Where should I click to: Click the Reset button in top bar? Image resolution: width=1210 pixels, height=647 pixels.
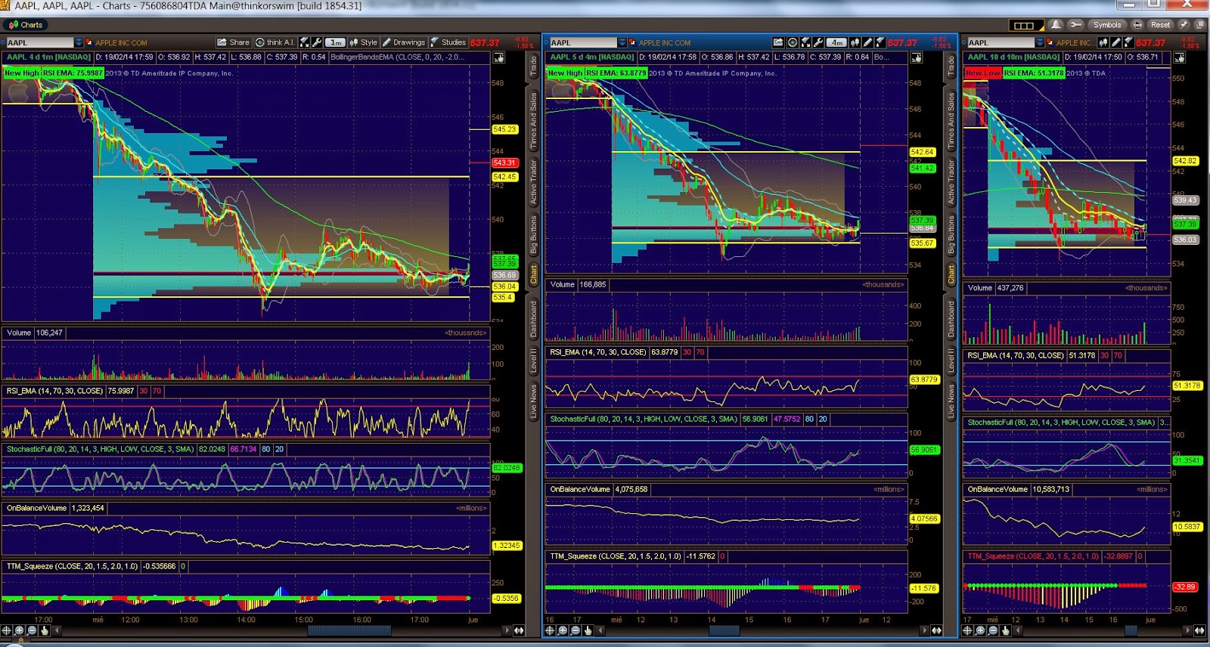[x=1160, y=25]
